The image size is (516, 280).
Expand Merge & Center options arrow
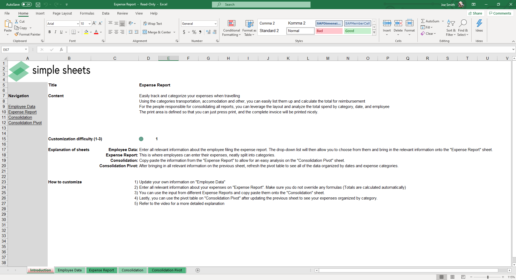click(x=175, y=32)
